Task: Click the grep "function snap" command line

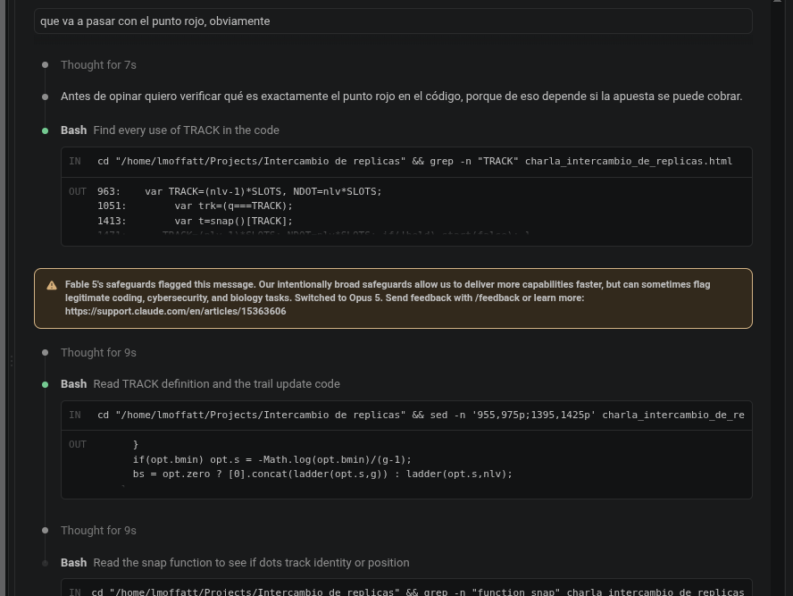Action: pos(418,592)
